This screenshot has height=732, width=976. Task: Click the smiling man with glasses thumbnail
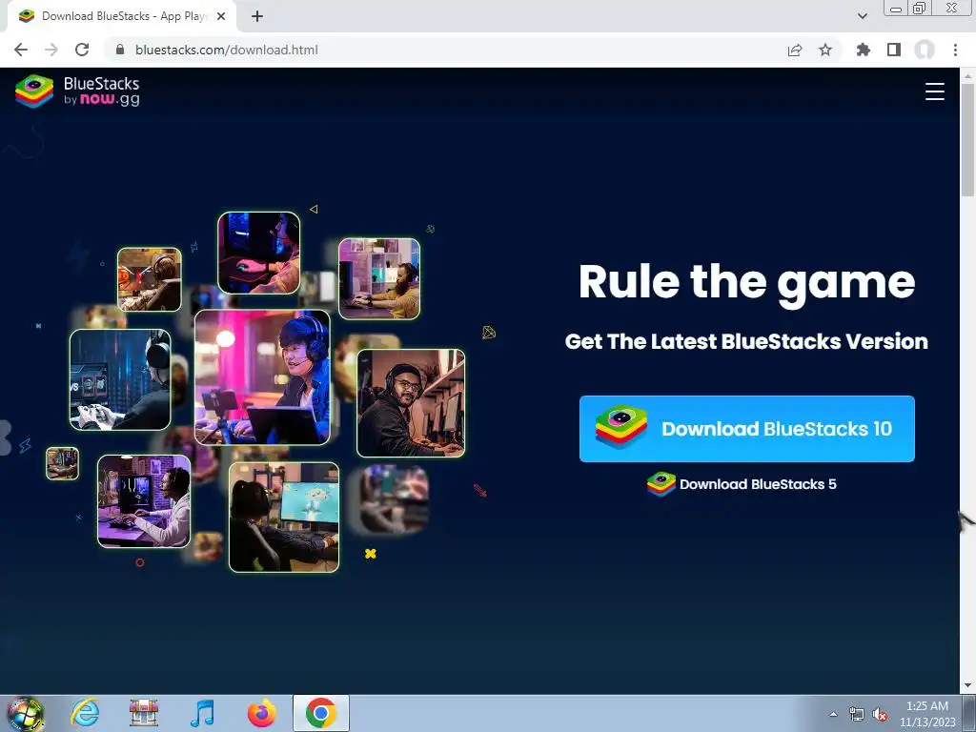(x=411, y=403)
